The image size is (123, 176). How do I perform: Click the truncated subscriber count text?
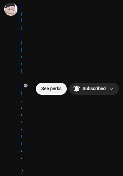pos(24,172)
